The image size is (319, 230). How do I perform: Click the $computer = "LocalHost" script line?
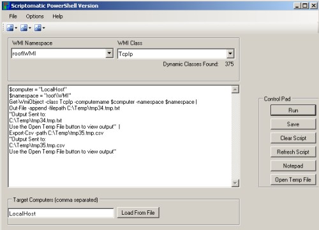pyautogui.click(x=38, y=89)
